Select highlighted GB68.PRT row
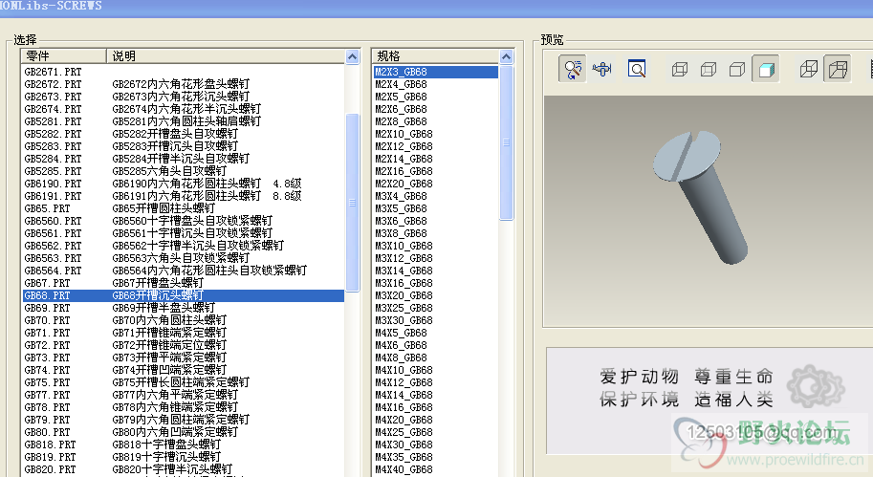The height and width of the screenshot is (477, 873). point(184,295)
